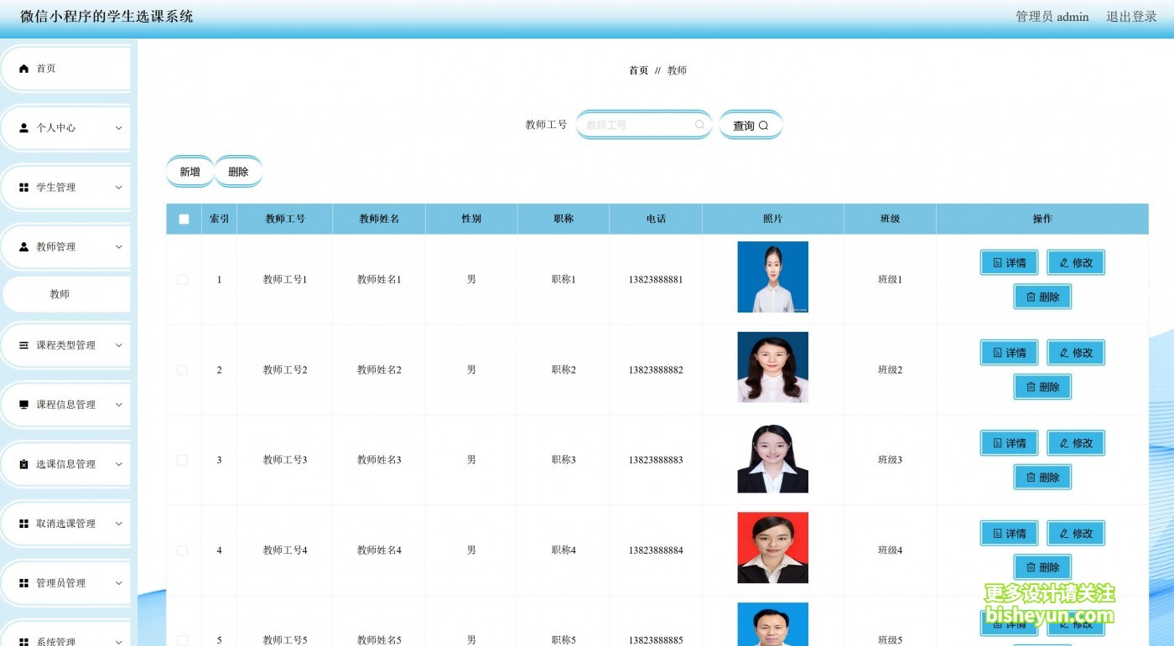Screen dimensions: 1174x646
Task: Open 详情 for 教师姓名2
Action: [1010, 353]
